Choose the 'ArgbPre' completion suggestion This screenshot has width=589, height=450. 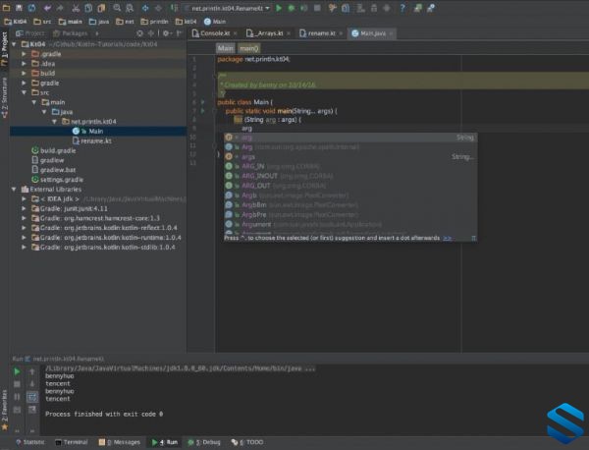(350, 214)
